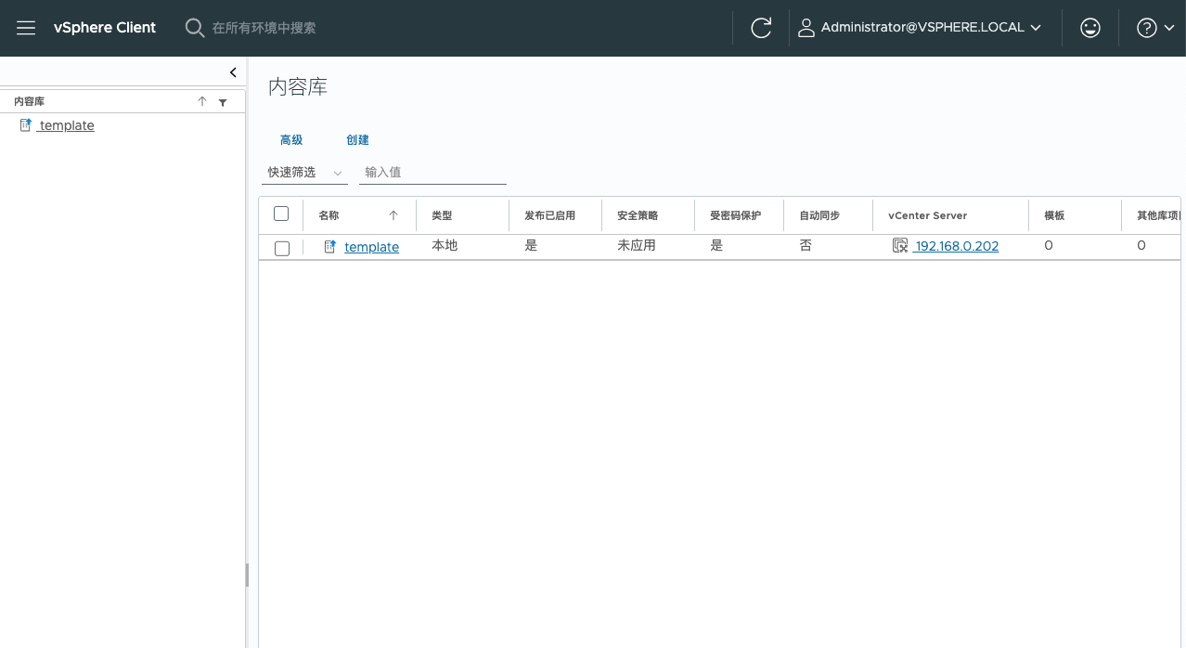Click the search magnifier icon
Image resolution: width=1186 pixels, height=648 pixels.
194,28
